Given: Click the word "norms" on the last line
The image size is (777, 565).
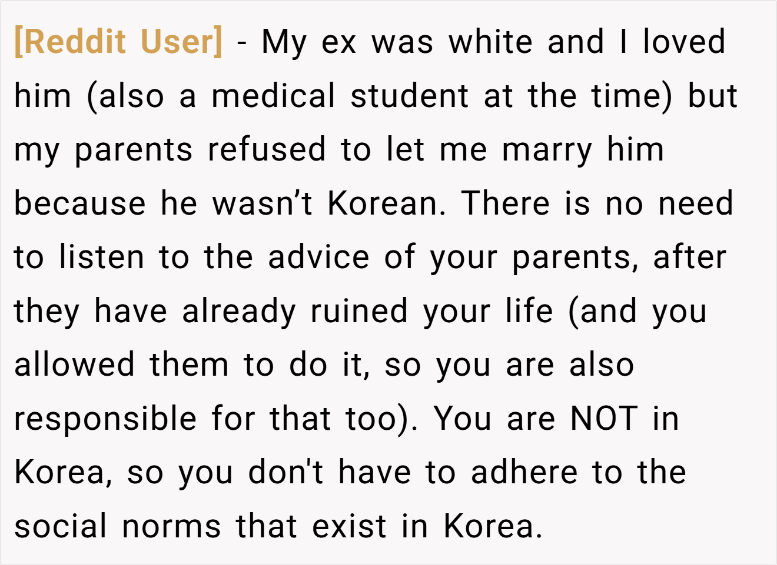Looking at the screenshot, I should [x=171, y=527].
